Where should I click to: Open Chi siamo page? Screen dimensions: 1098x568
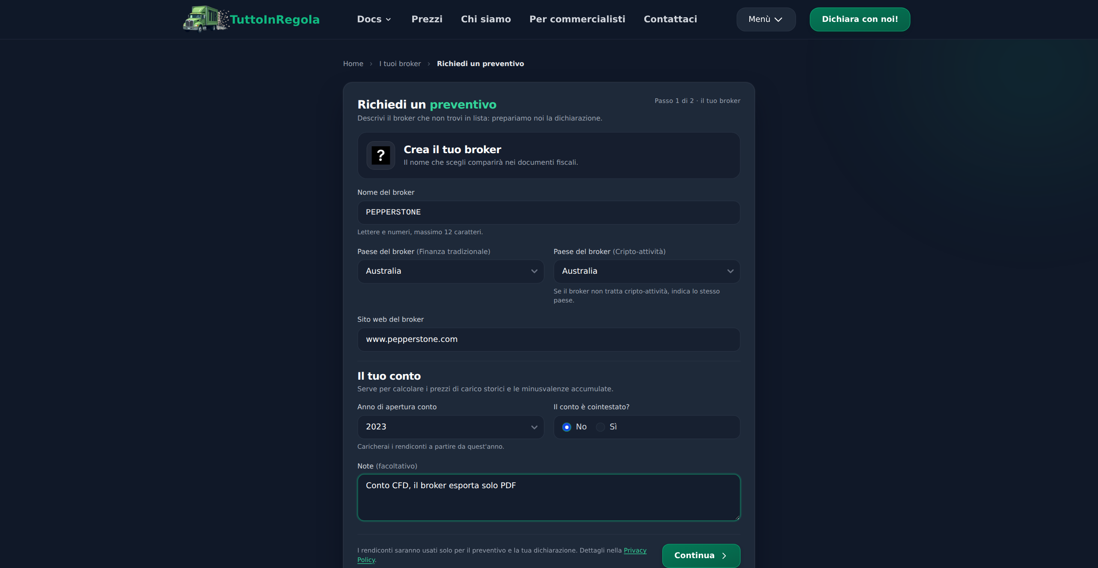coord(486,19)
